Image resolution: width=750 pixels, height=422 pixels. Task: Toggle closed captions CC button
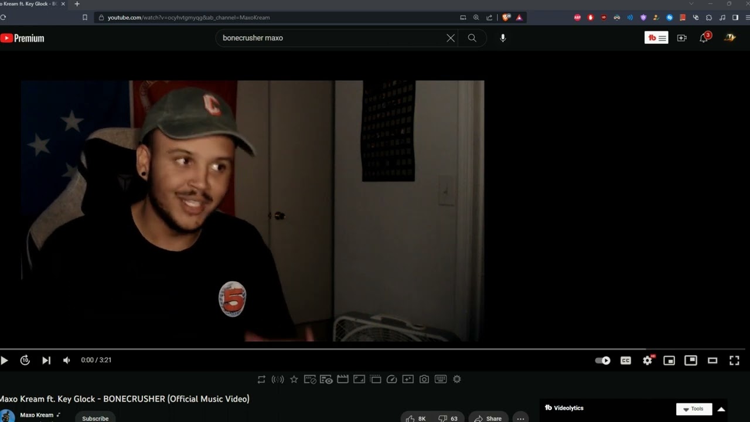(x=626, y=360)
